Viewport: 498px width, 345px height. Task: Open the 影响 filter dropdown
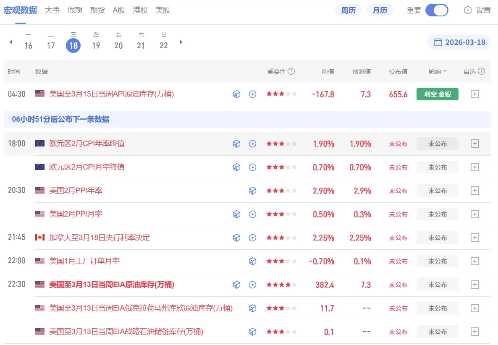(x=438, y=71)
